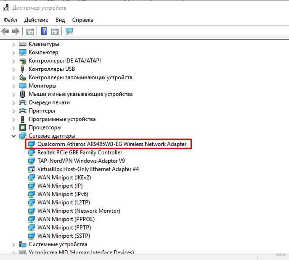The width and height of the screenshot is (289, 260).
Task: Expand the Системные устройства node
Action: point(13,245)
